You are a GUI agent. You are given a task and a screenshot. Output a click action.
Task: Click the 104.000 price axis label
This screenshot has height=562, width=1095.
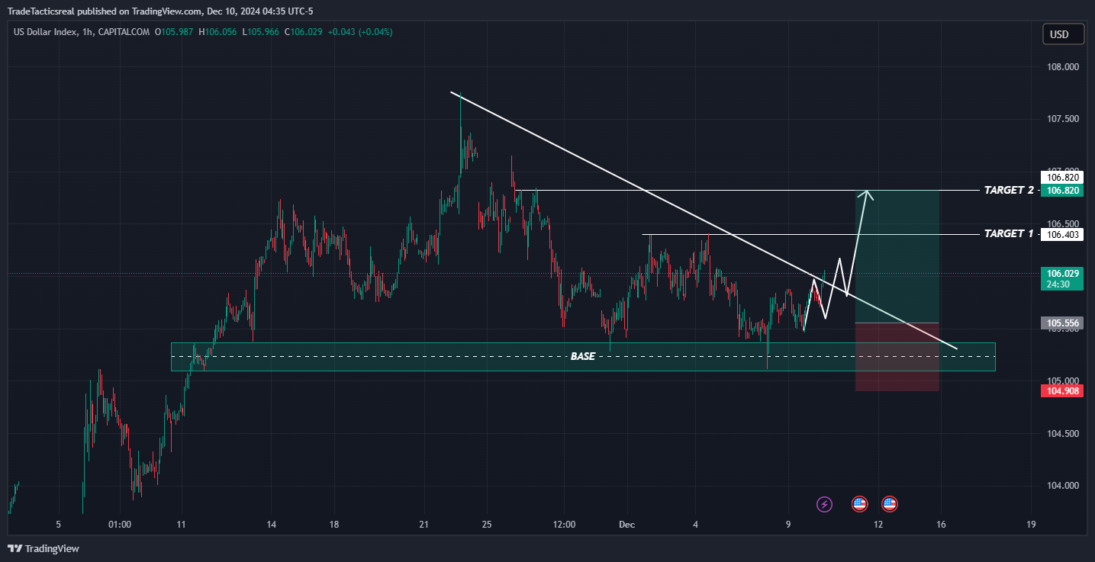coord(1063,486)
